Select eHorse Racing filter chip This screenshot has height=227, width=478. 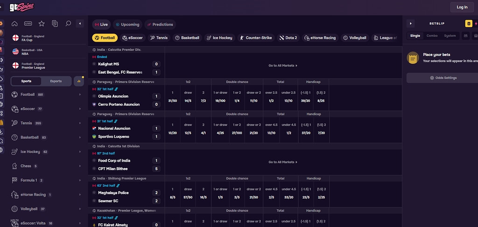(x=320, y=38)
